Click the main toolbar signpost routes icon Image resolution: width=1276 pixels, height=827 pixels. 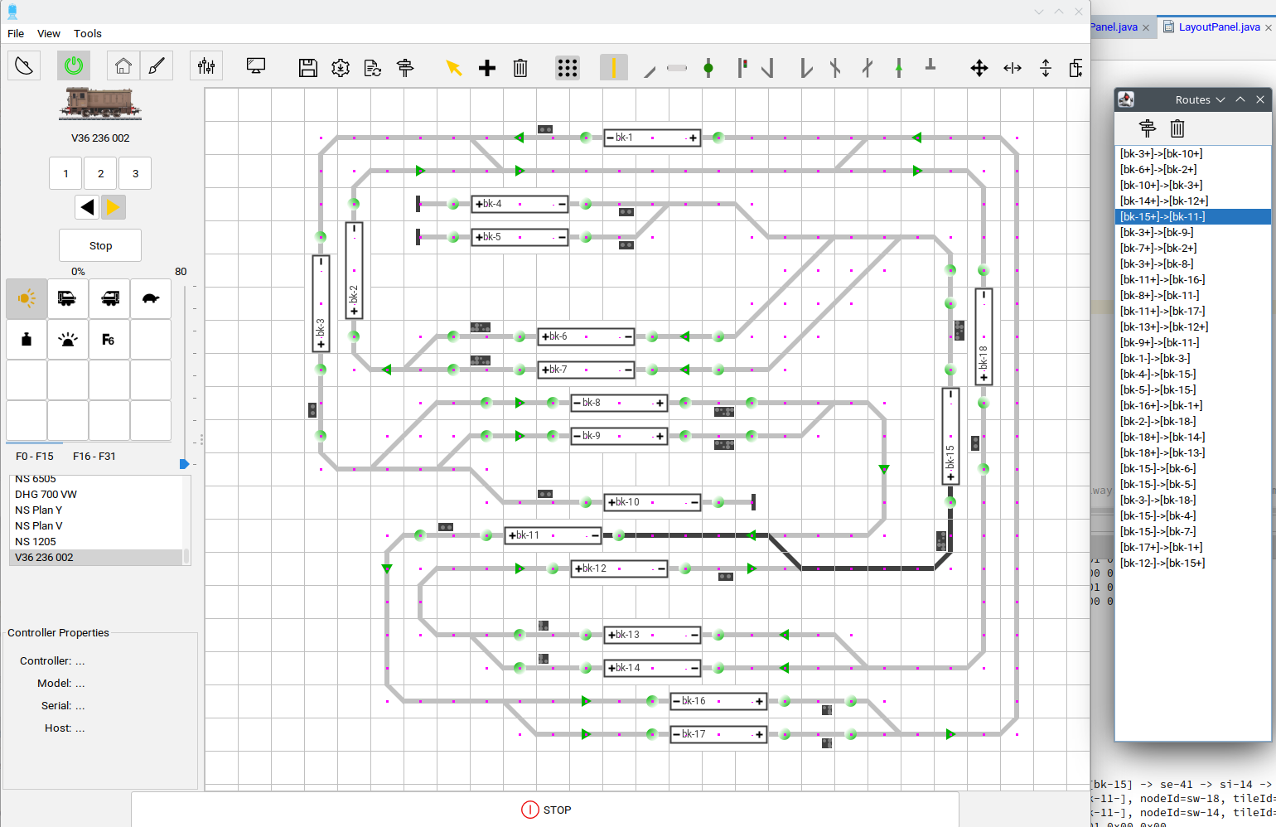pyautogui.click(x=405, y=68)
